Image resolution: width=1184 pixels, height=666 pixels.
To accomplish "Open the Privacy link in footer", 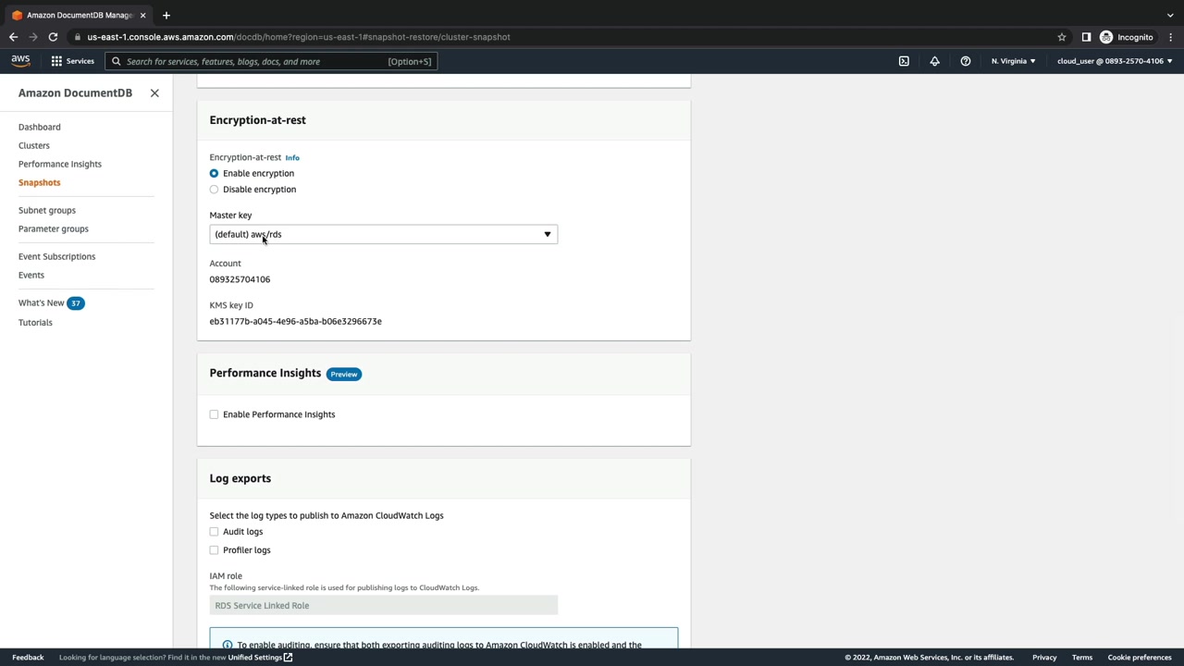I will [1044, 658].
